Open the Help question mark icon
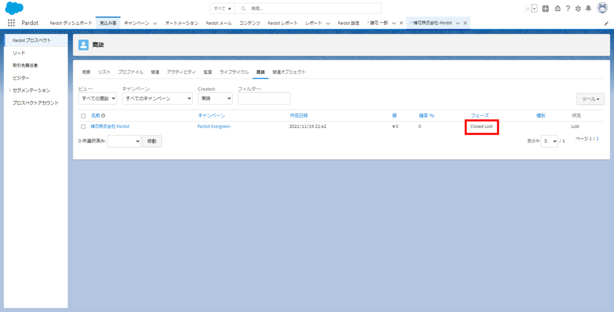 (568, 8)
